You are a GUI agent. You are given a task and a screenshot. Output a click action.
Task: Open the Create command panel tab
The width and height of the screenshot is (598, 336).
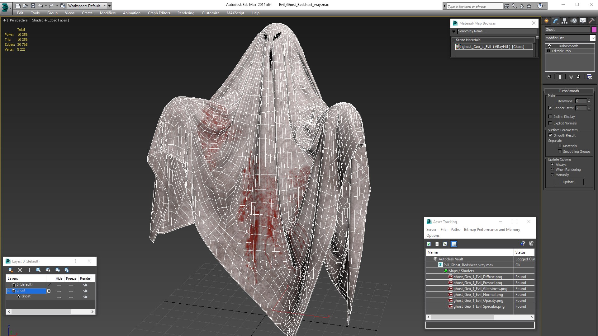[x=546, y=21]
